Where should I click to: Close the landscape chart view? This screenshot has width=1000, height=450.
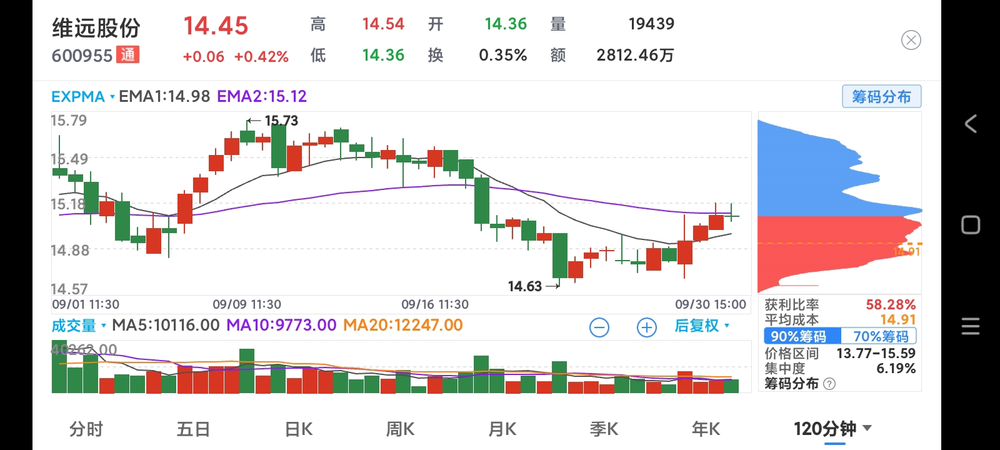911,41
